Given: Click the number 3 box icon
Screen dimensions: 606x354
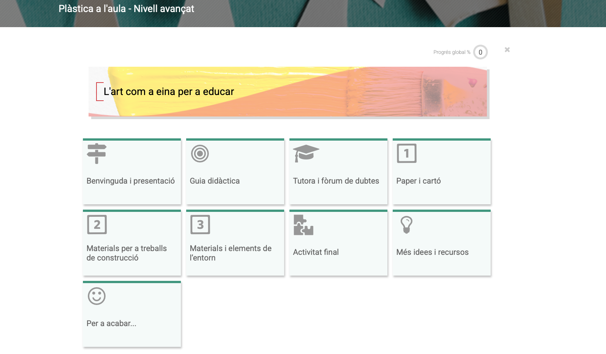Looking at the screenshot, I should click(200, 225).
